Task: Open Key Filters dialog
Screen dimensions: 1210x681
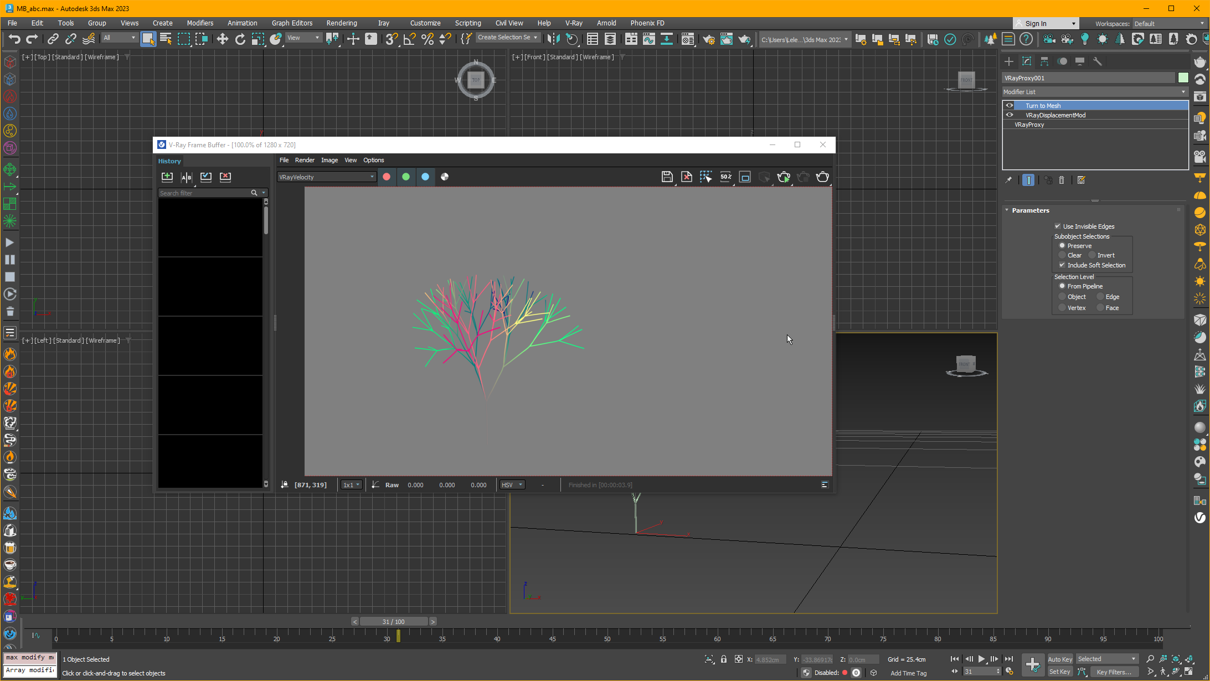Action: 1114,672
